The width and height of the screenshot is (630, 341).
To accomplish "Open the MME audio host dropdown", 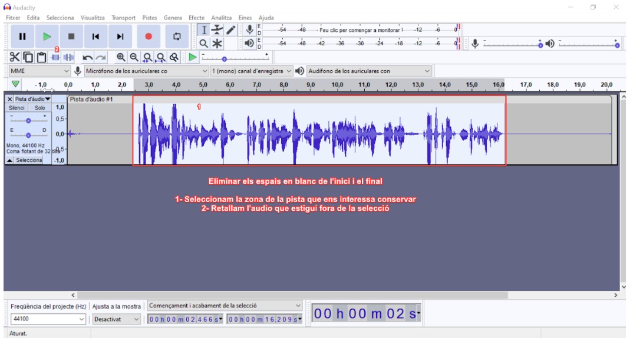I will 39,71.
